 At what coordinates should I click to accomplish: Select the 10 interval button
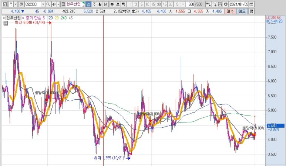click(147, 4)
